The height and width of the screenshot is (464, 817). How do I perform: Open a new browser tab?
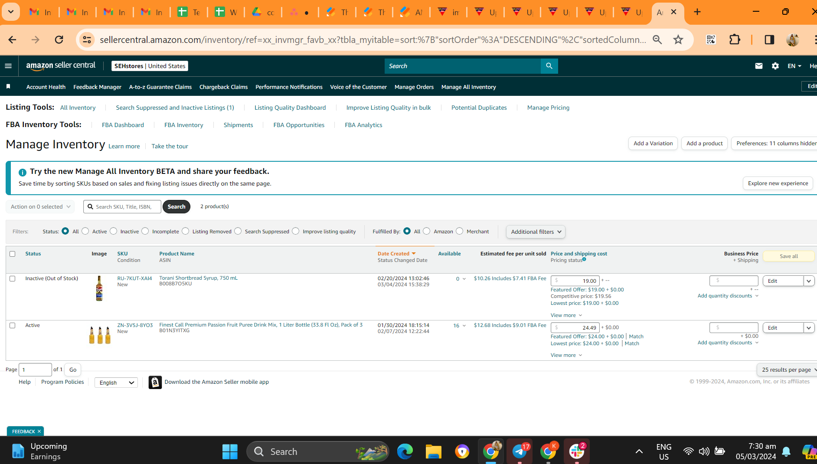pyautogui.click(x=697, y=12)
